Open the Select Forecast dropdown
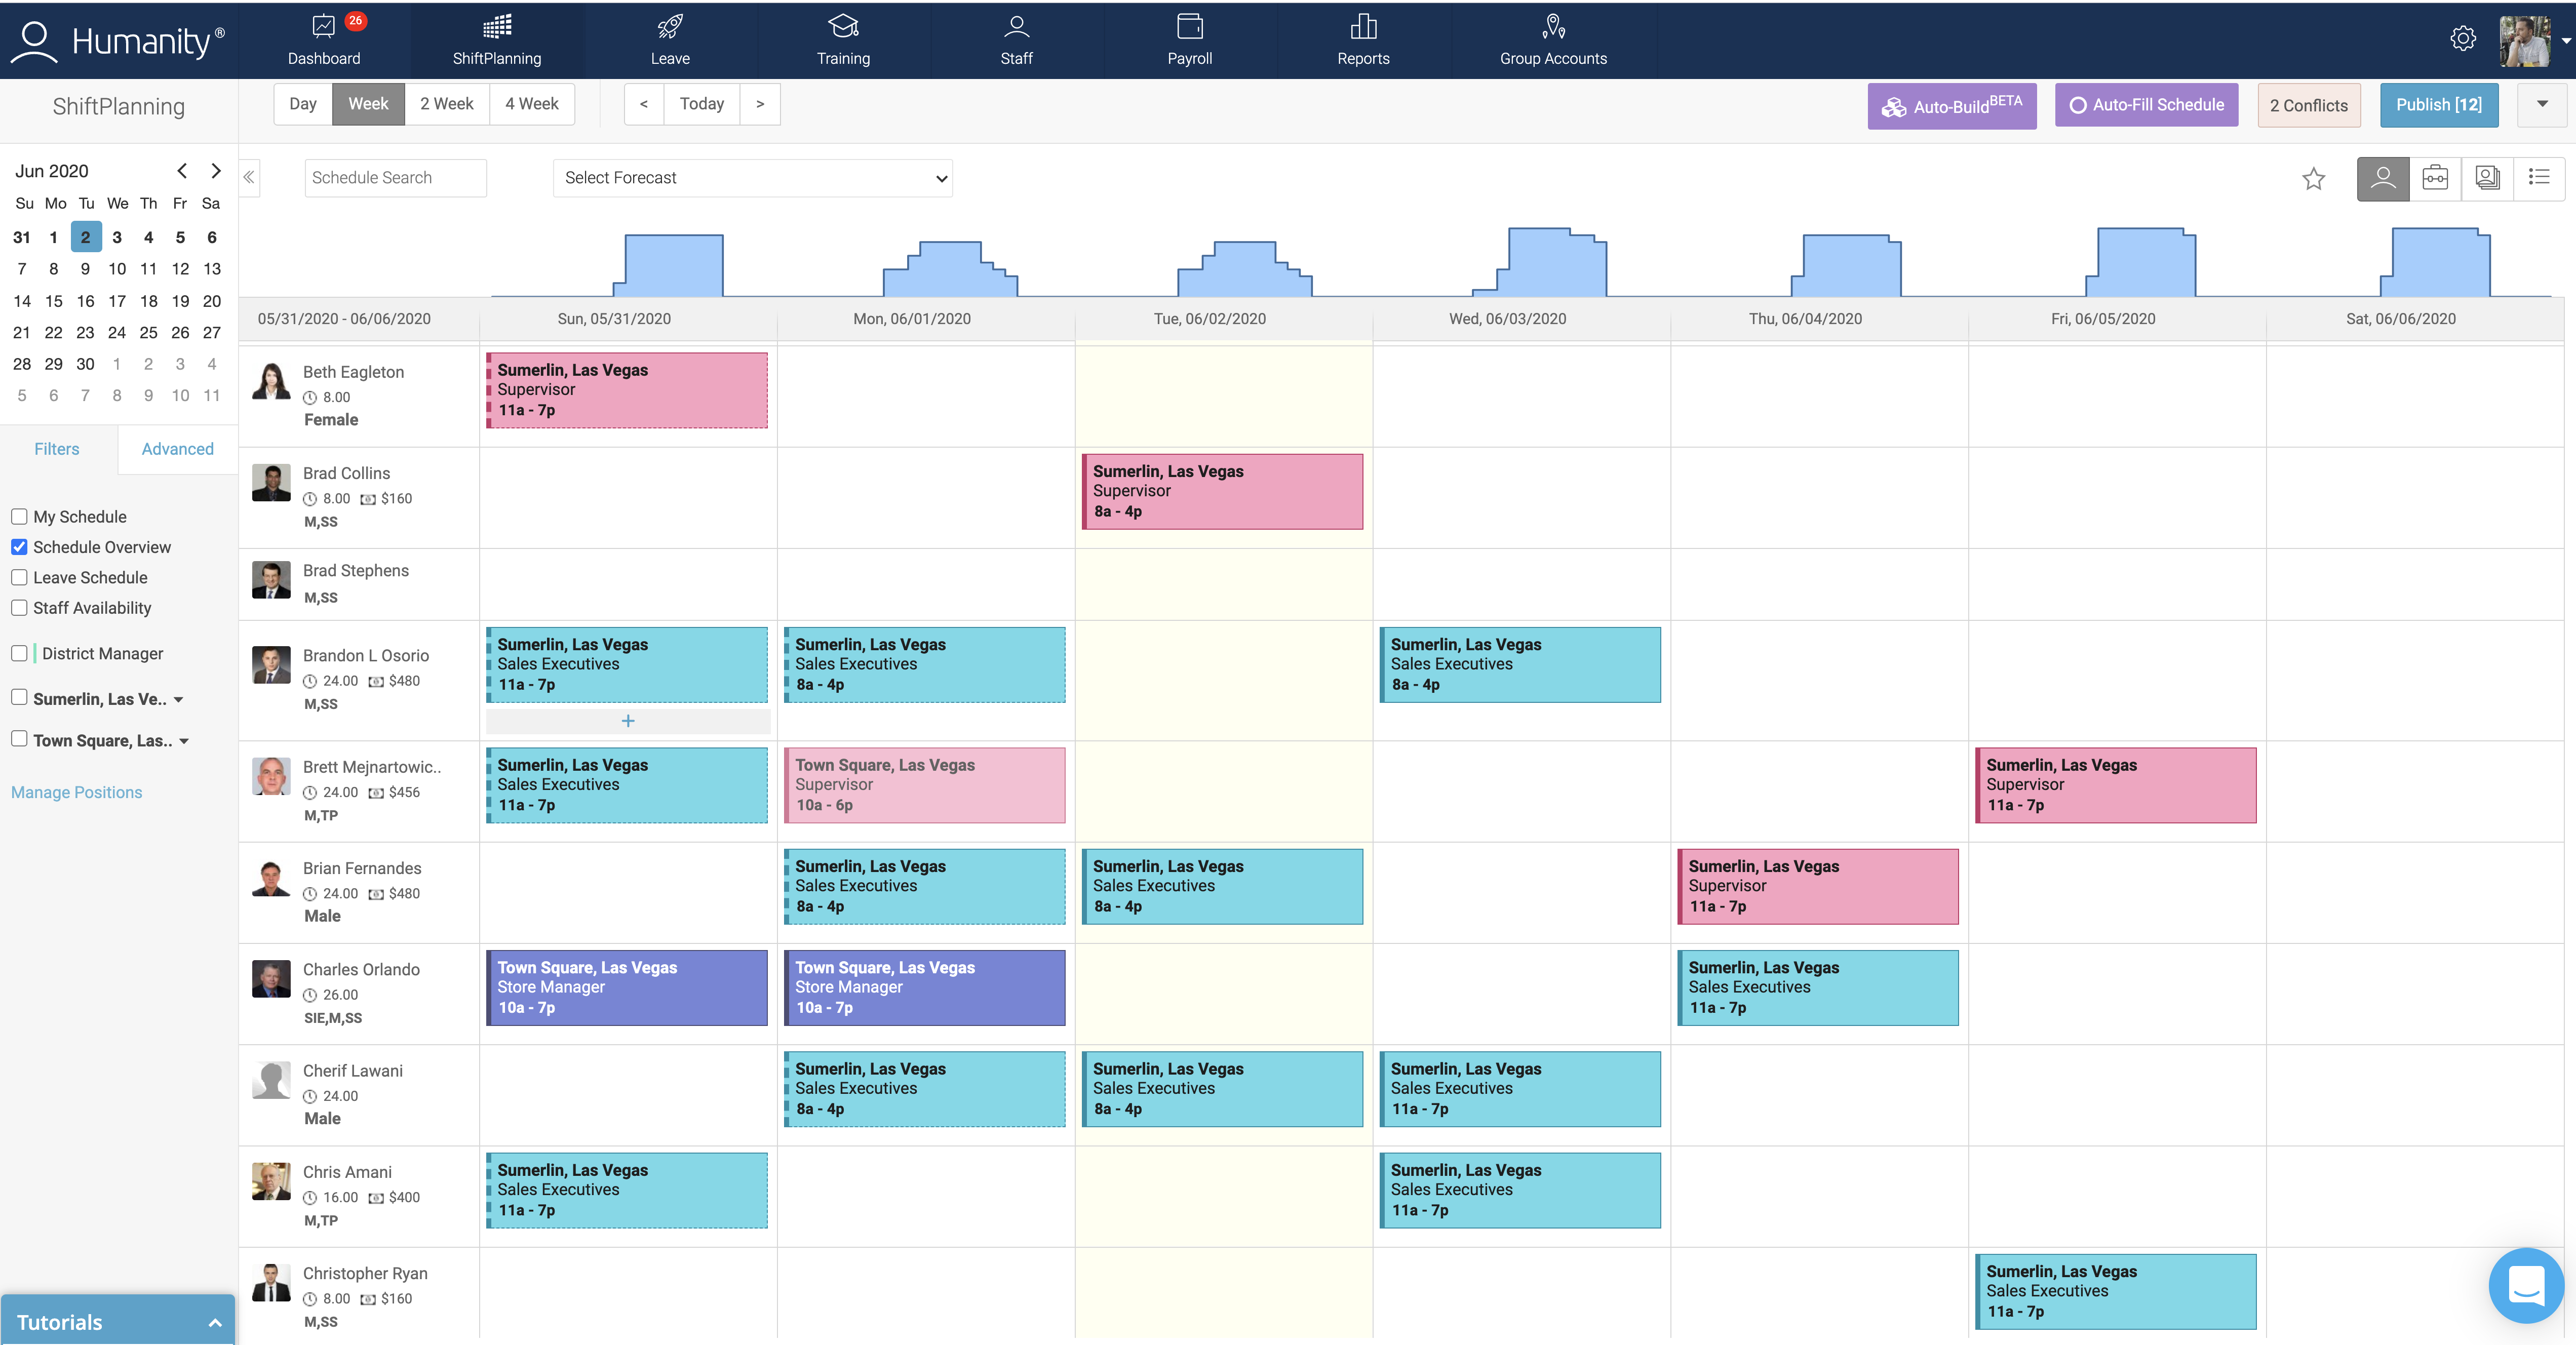2576x1345 pixels. tap(752, 178)
